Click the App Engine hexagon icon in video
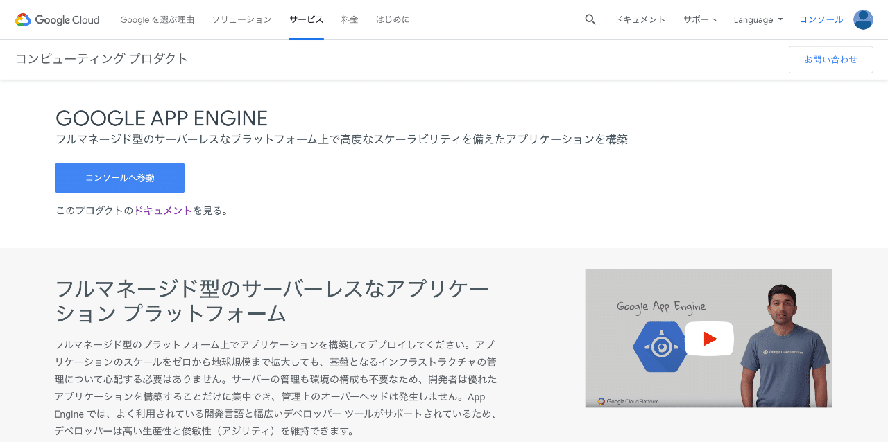 coord(660,347)
